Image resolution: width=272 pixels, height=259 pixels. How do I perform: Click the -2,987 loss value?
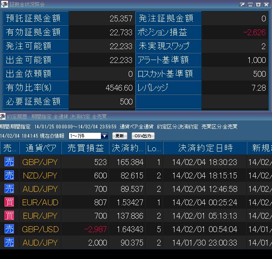pyautogui.click(x=95, y=229)
